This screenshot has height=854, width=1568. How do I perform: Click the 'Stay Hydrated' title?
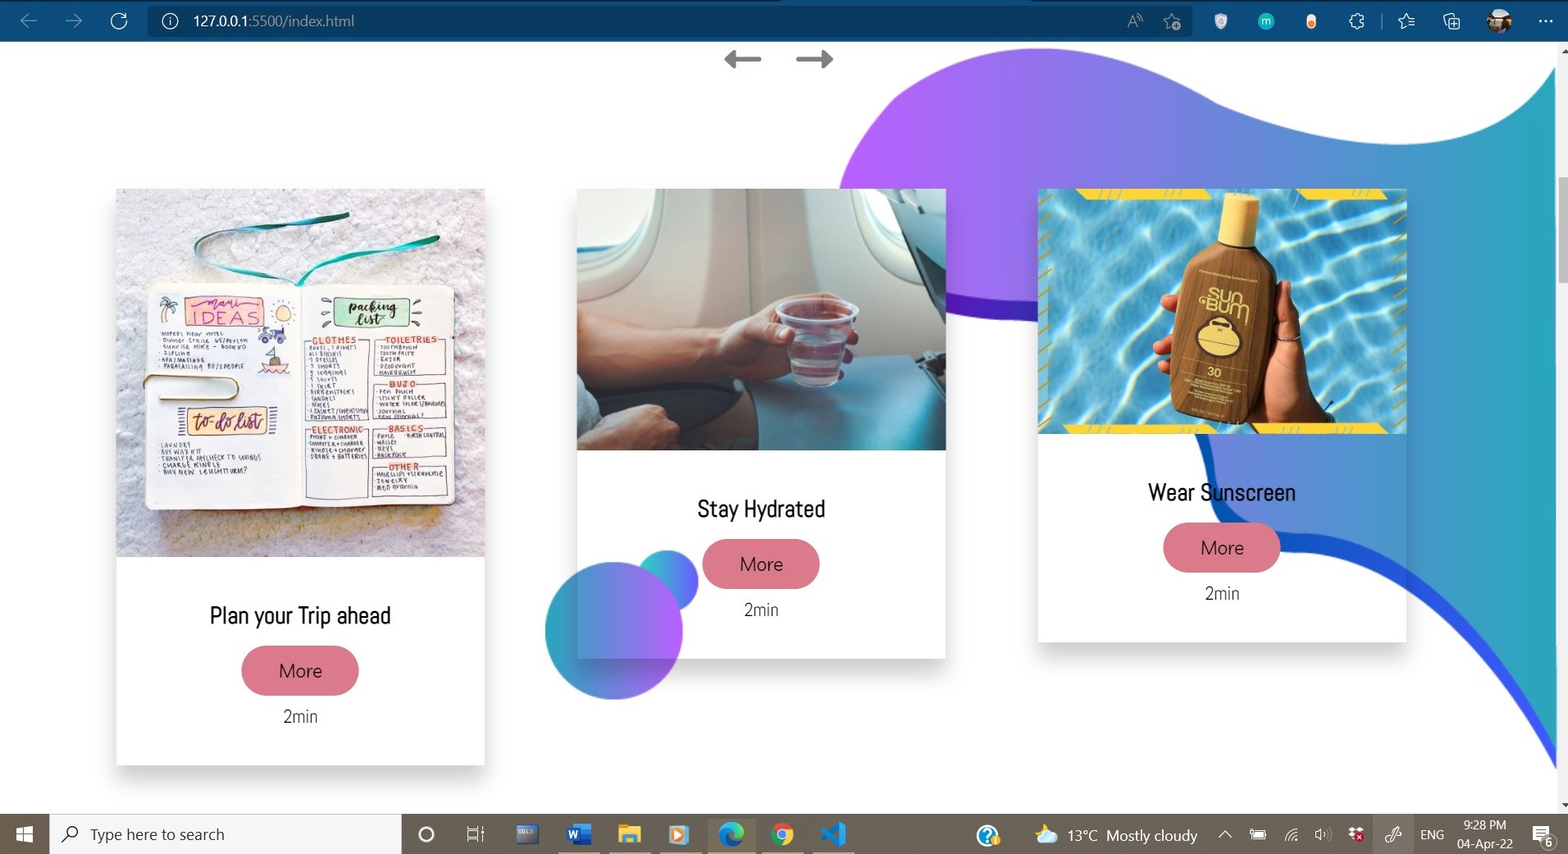click(761, 509)
